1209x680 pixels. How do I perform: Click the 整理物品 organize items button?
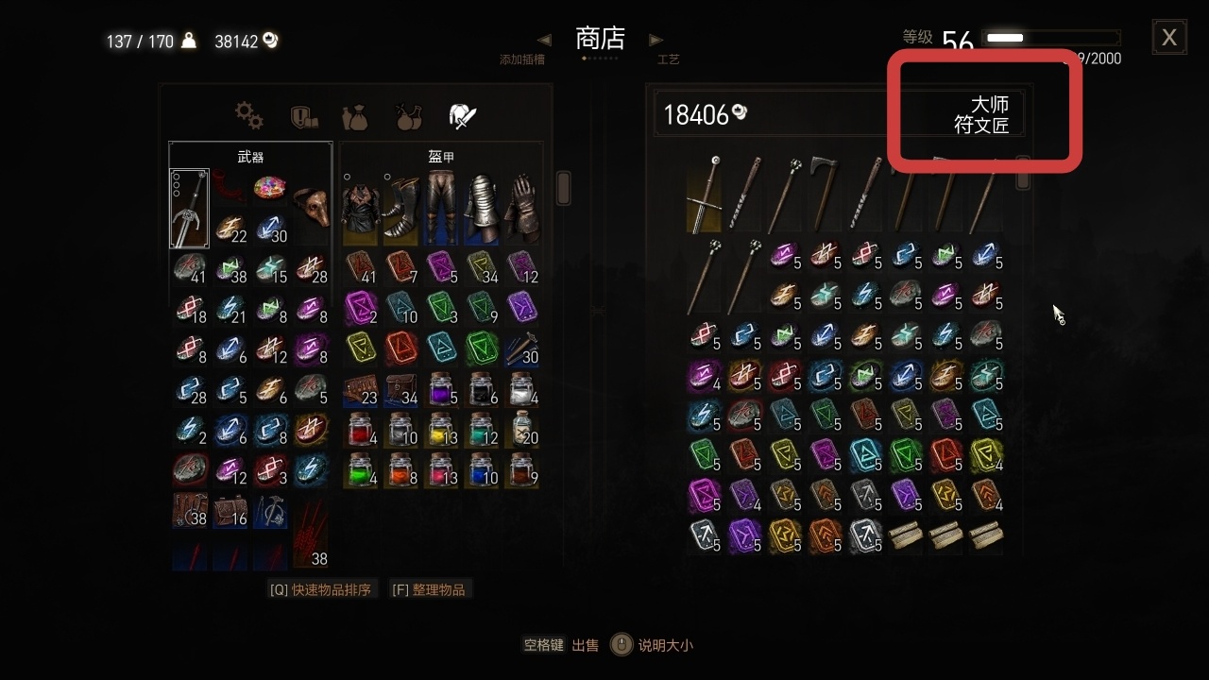point(430,589)
